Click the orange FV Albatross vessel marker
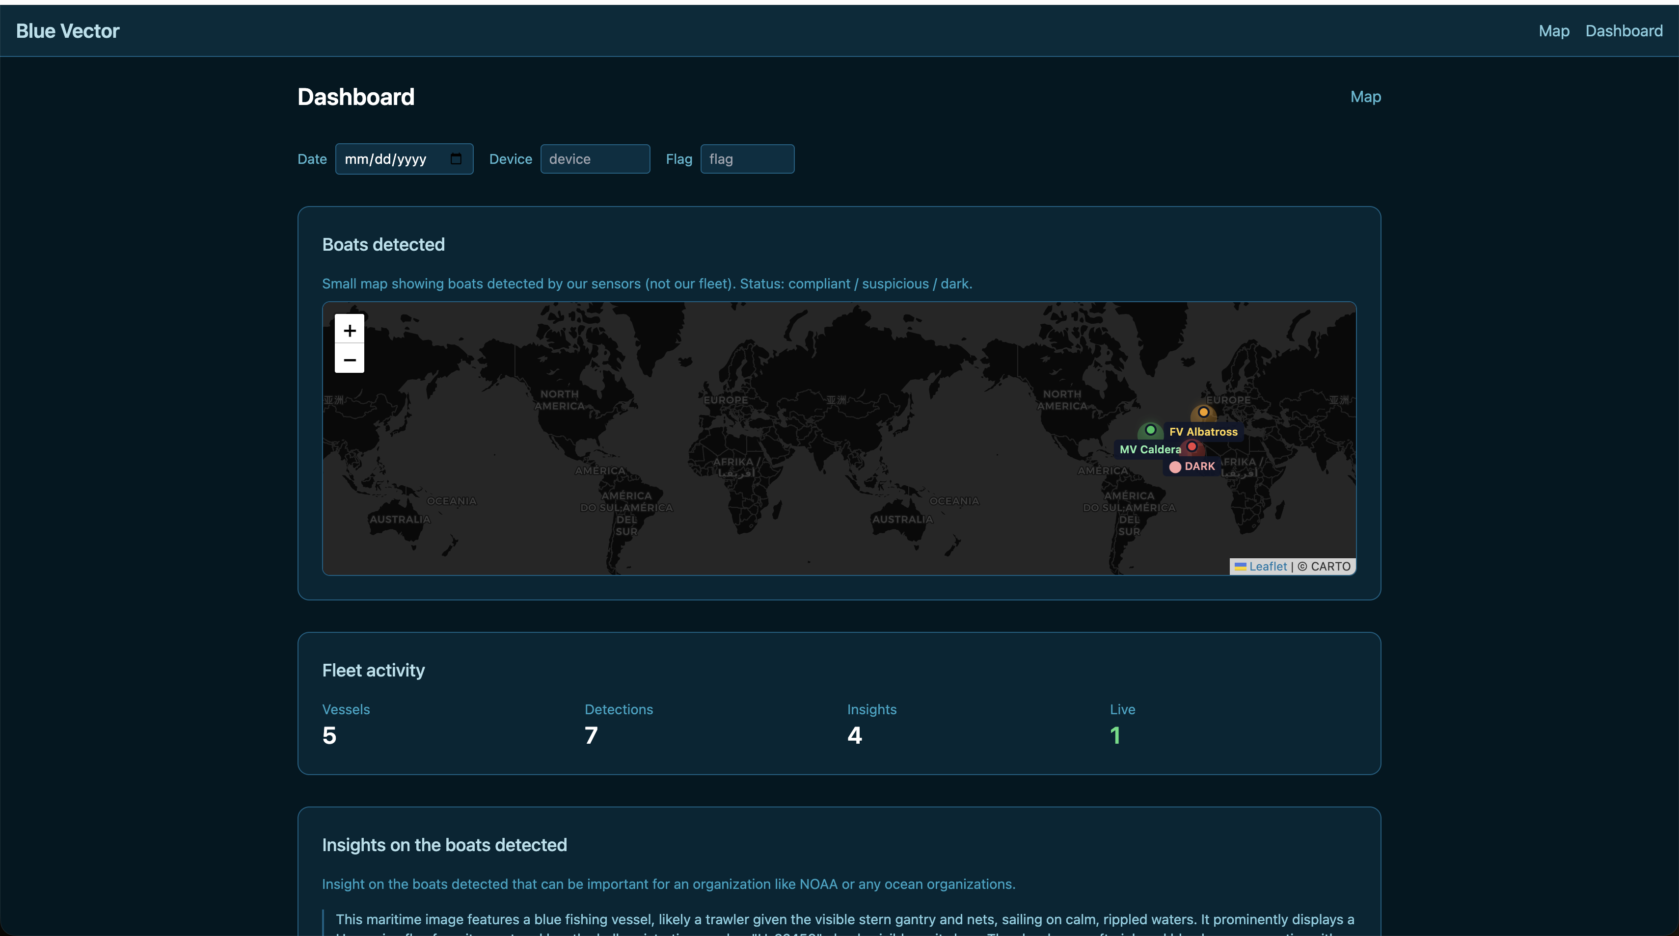 point(1203,412)
